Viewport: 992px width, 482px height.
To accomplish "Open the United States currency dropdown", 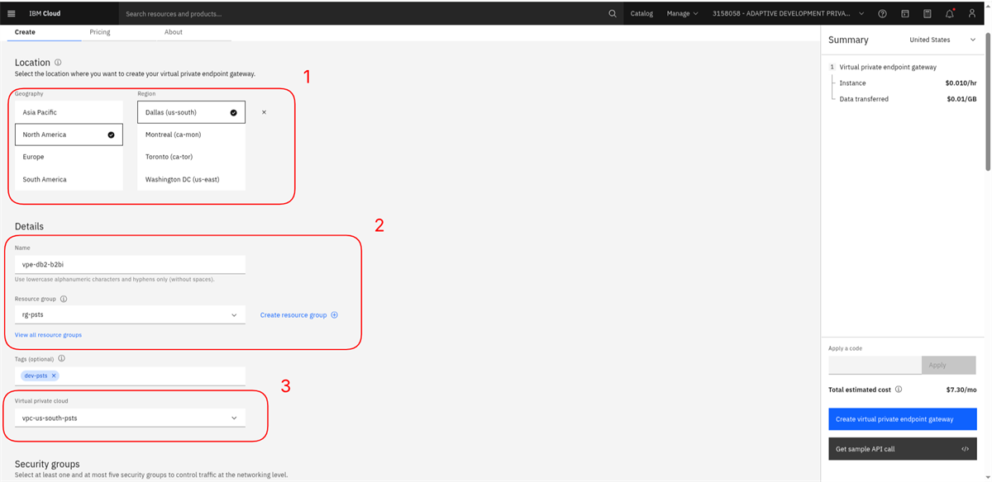I will 942,40.
